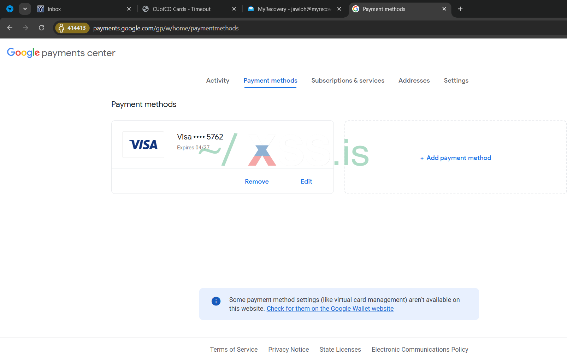
Task: Click the 414413 extension badge in address bar
Action: [x=72, y=28]
